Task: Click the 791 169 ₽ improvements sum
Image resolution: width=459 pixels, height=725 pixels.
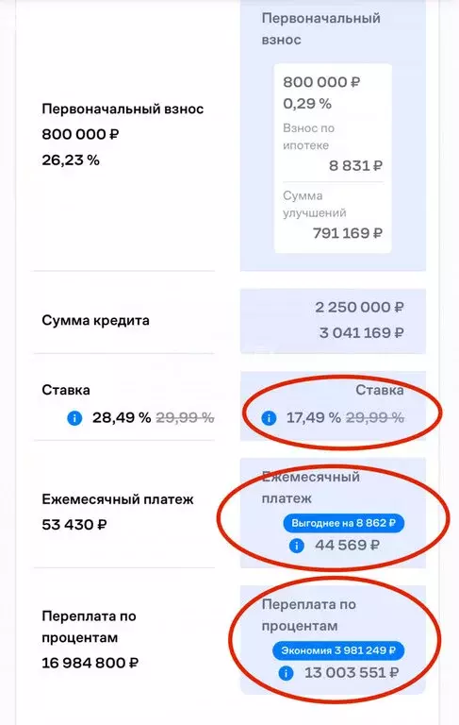Action: pyautogui.click(x=348, y=233)
